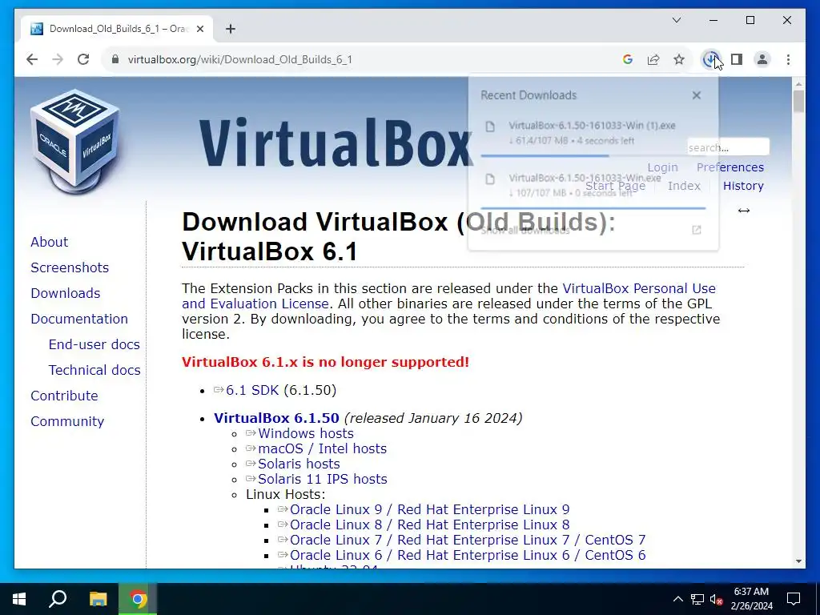820x615 pixels.
Task: Open the Community sidebar link
Action: point(67,421)
